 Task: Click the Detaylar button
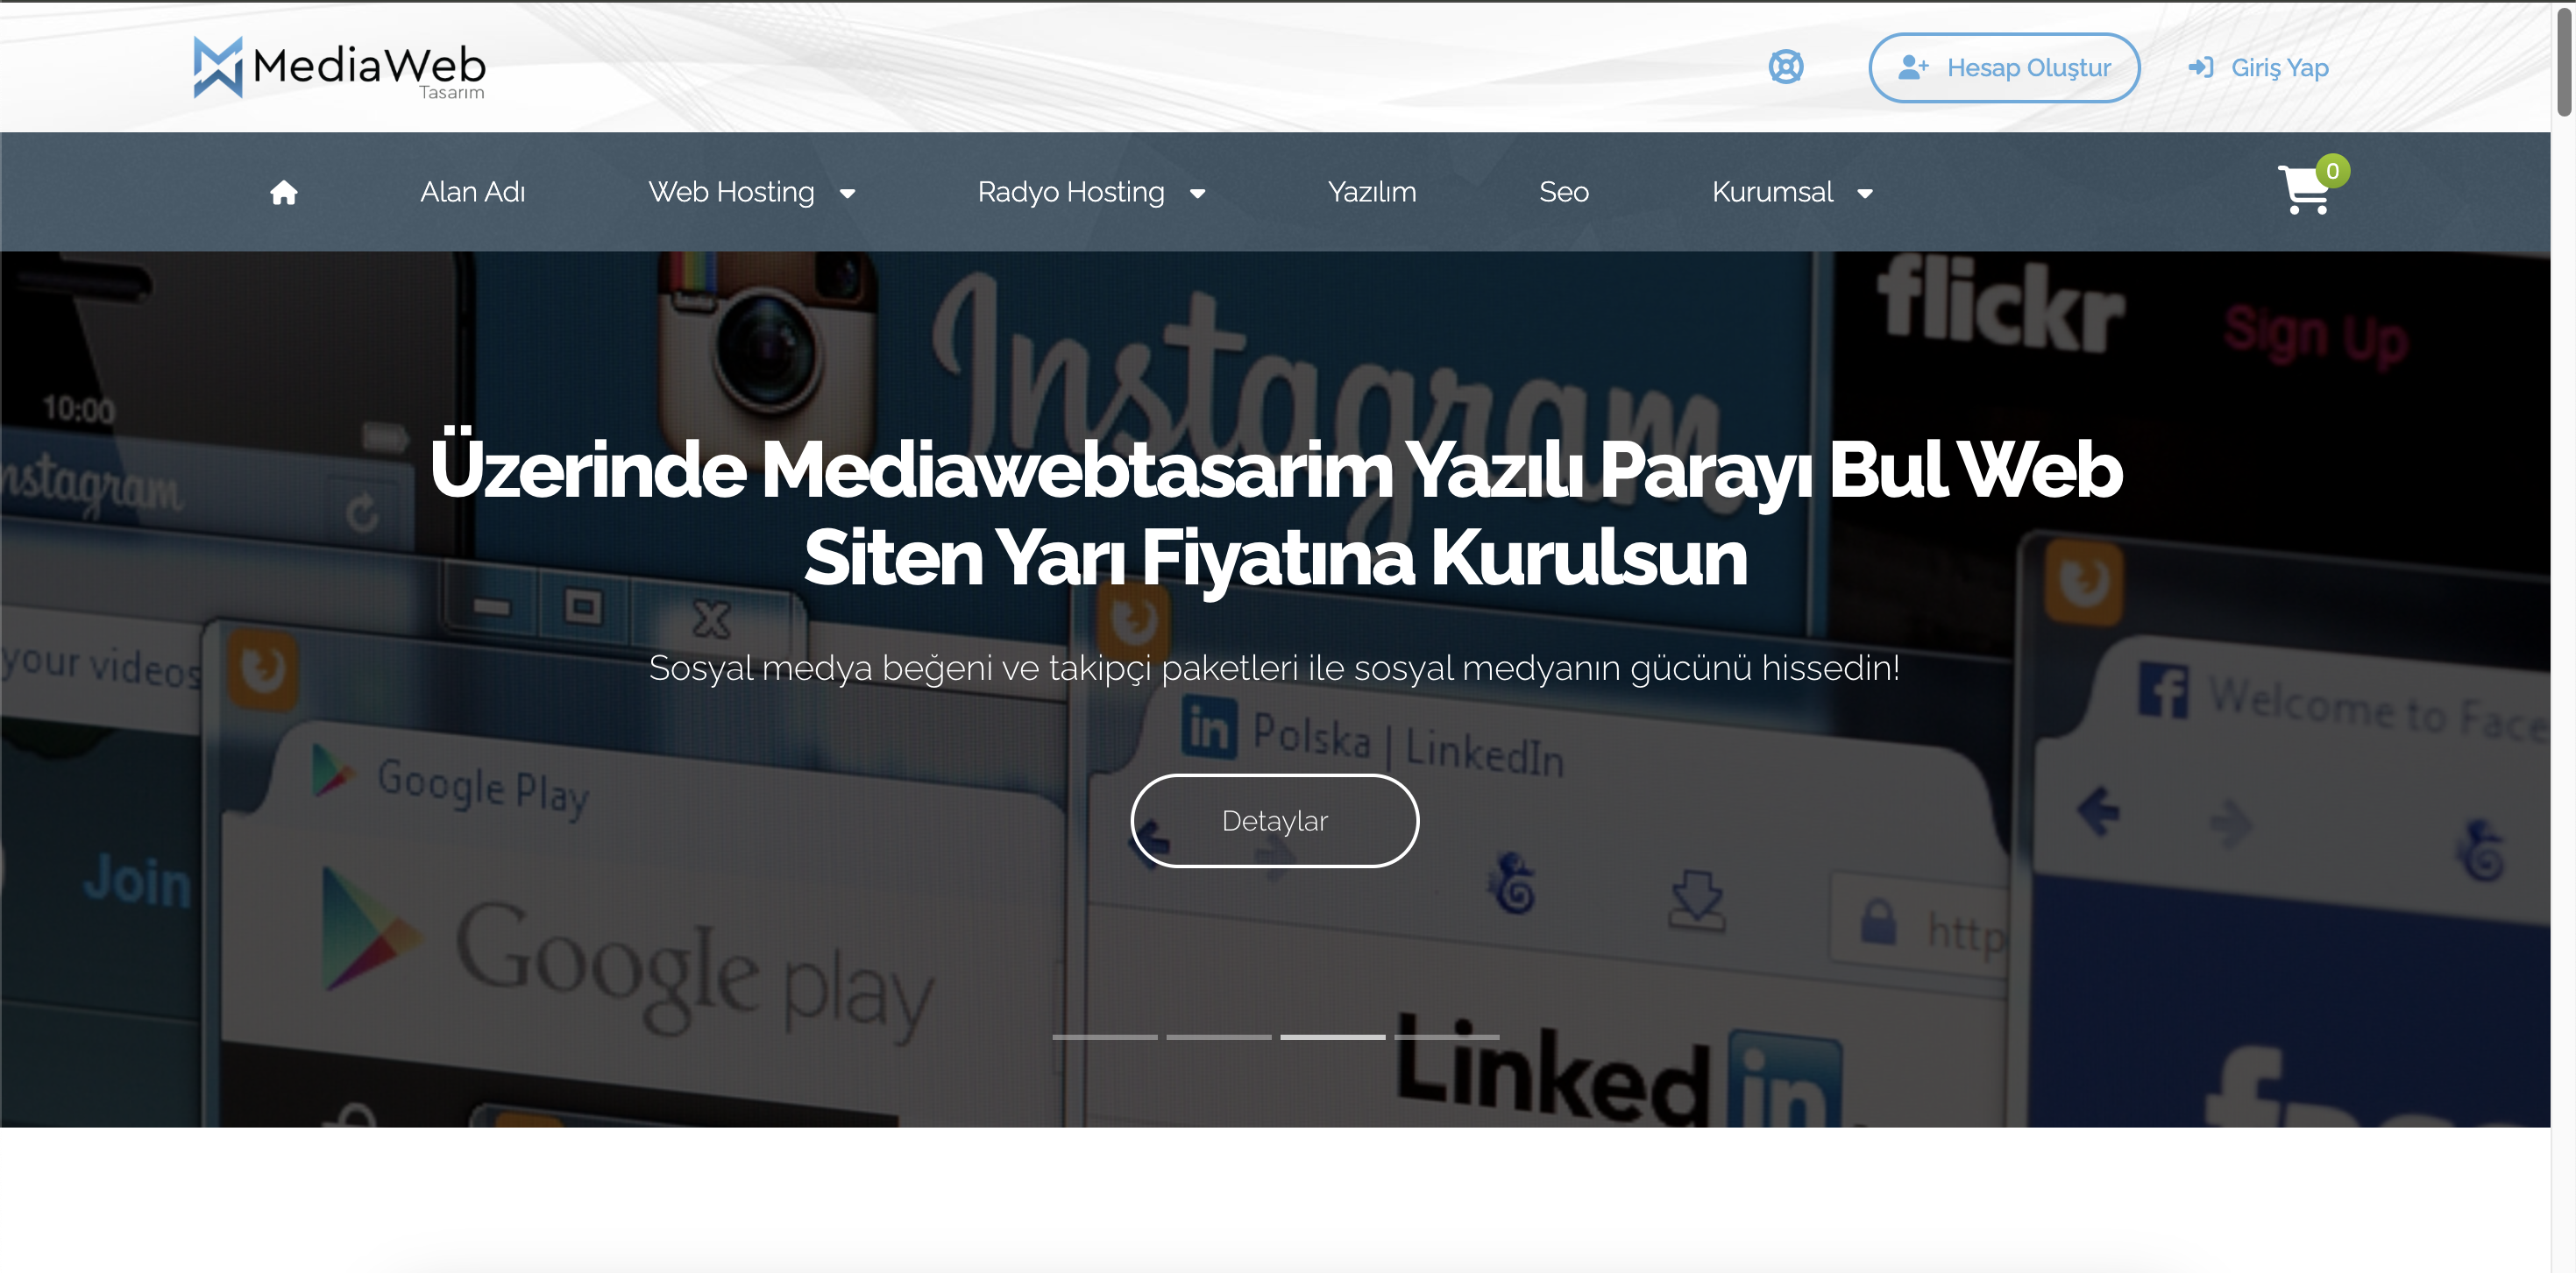tap(1274, 820)
